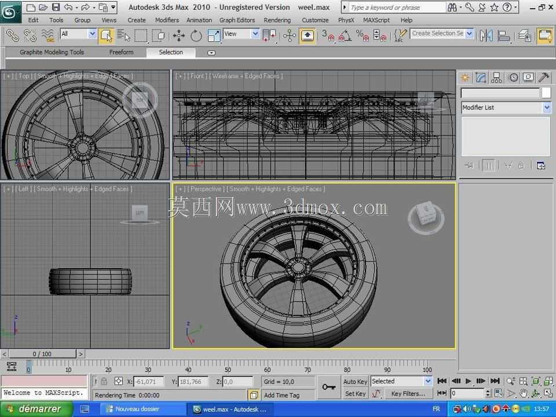Select the Move tool

pos(179,35)
